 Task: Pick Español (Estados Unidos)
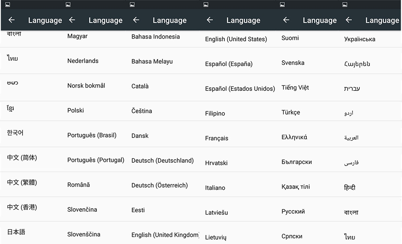coord(240,89)
